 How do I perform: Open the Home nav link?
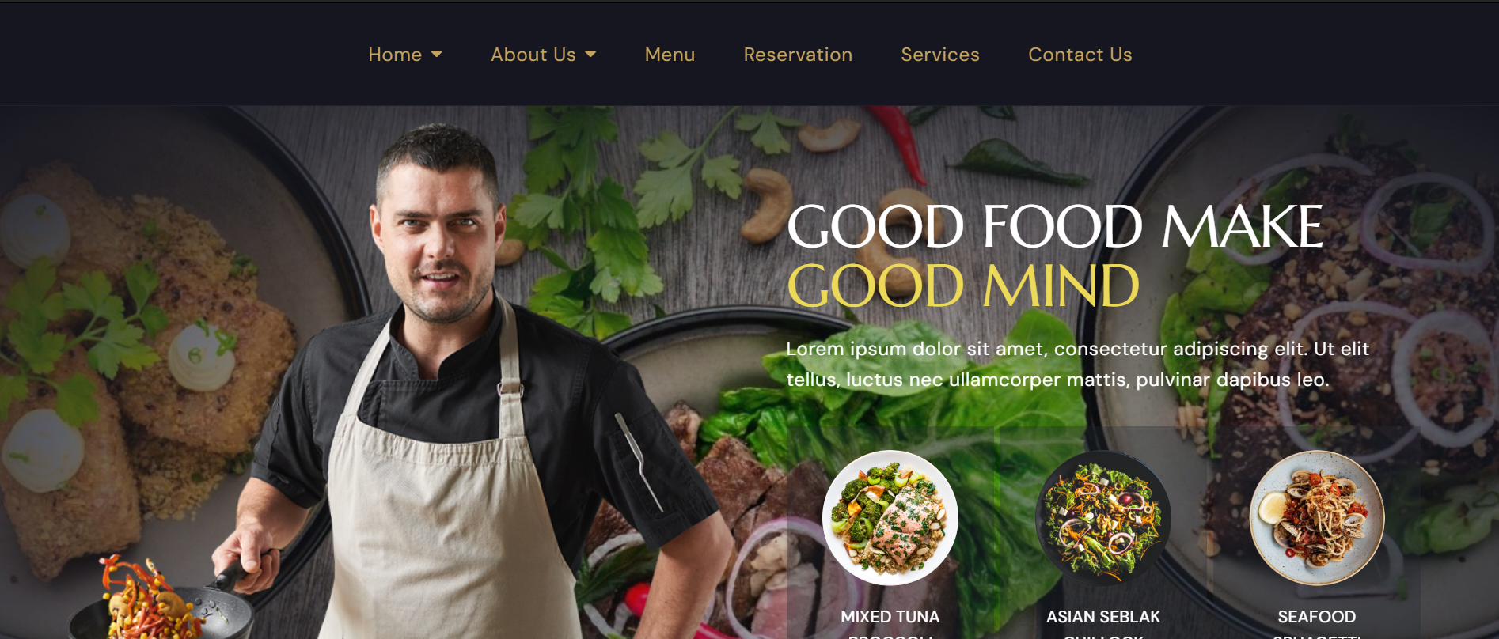tap(395, 55)
